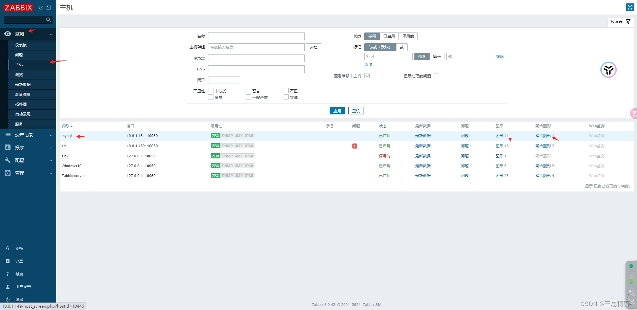Check the 未分类 severity checkbox
This screenshot has height=310, width=637.
[211, 91]
